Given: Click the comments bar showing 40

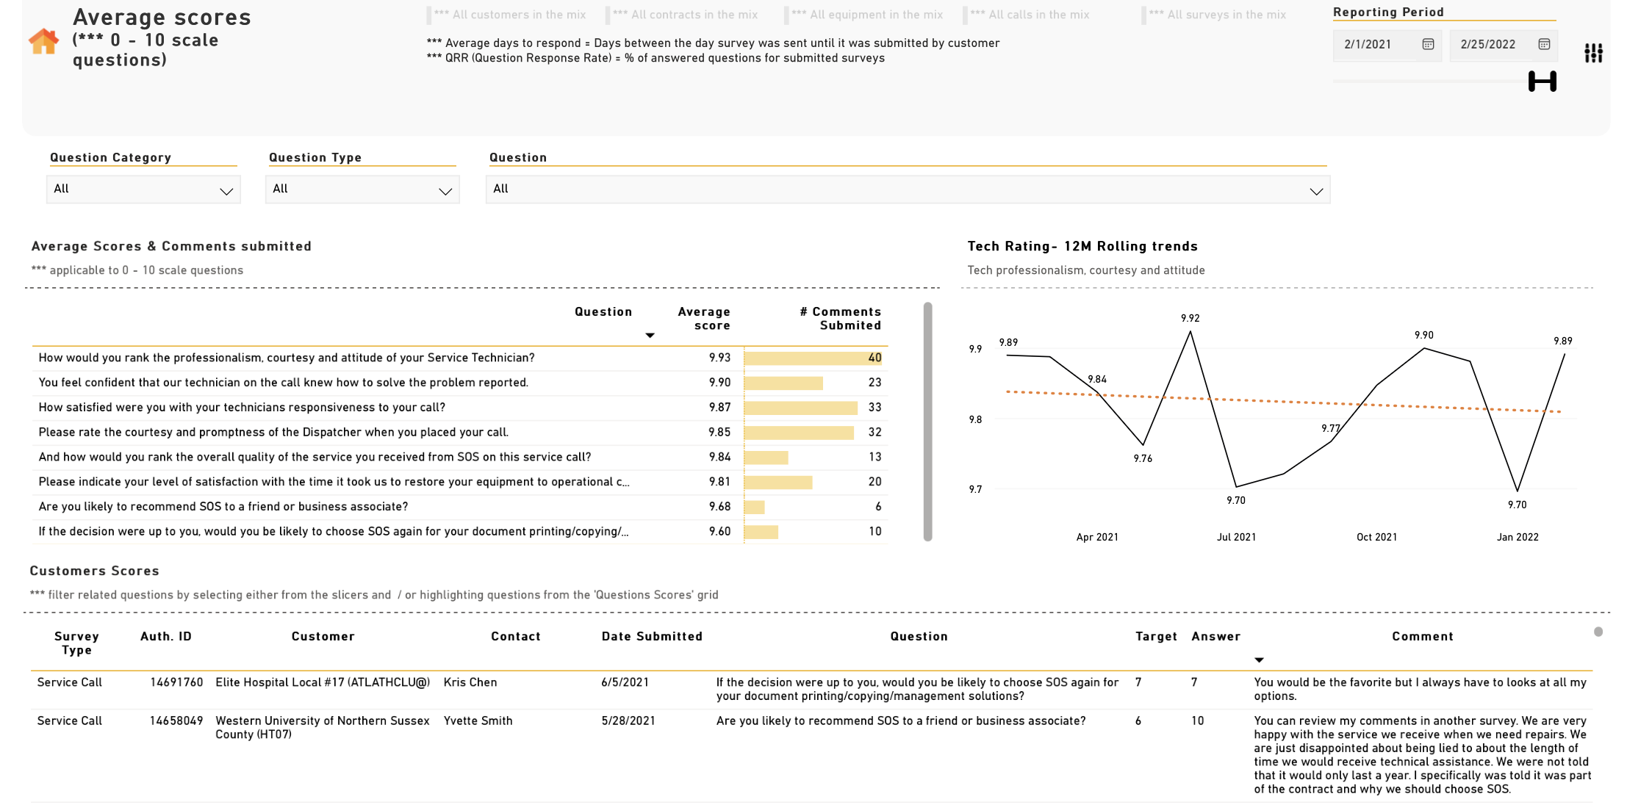Looking at the screenshot, I should coord(813,358).
